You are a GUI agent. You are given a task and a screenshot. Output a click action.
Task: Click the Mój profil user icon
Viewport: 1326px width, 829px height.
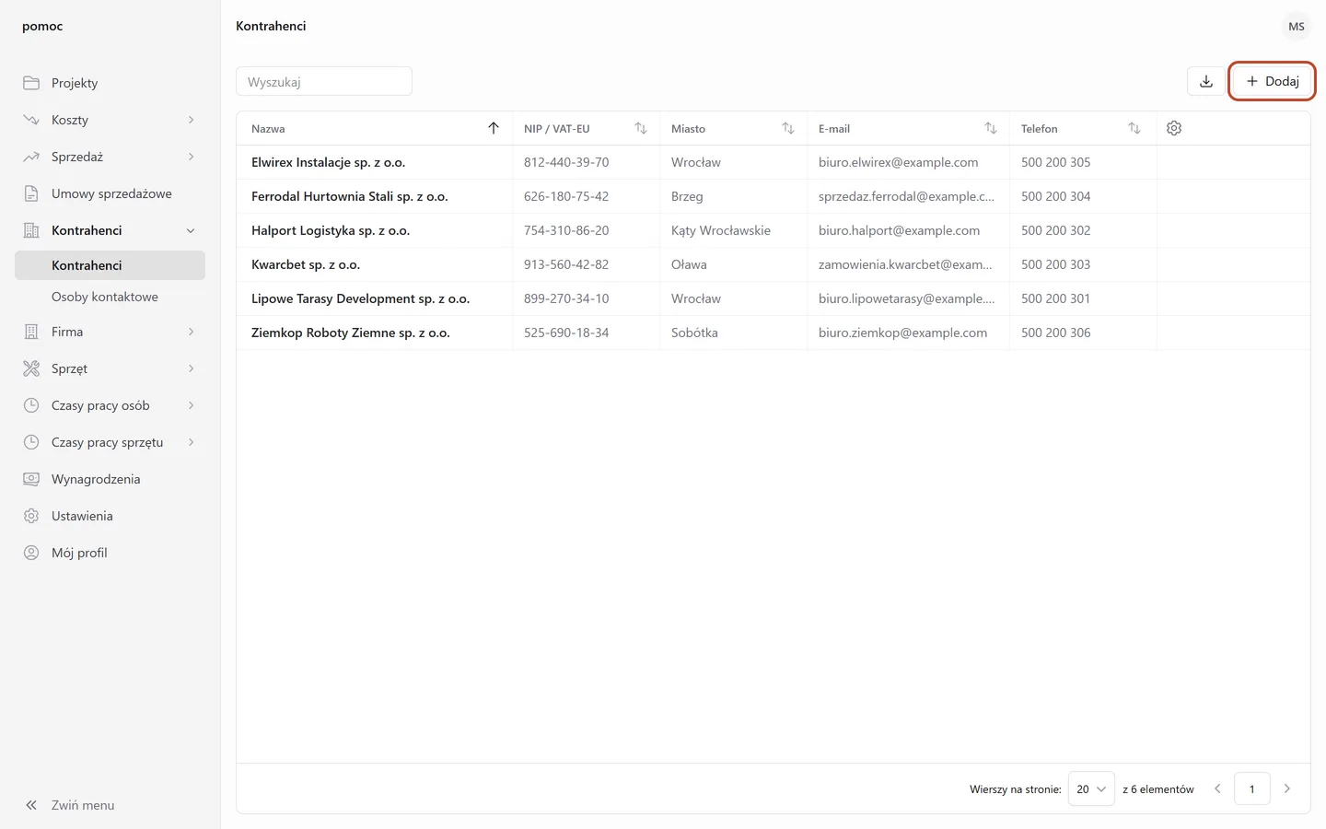pos(31,553)
